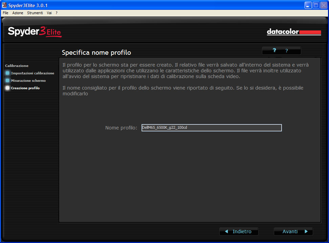Click the thin question mark help icon
This screenshot has width=329, height=243.
pos(287,51)
